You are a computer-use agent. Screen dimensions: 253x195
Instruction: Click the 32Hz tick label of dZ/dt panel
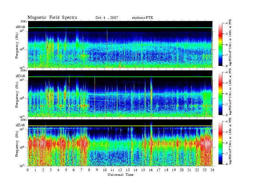[24, 120]
